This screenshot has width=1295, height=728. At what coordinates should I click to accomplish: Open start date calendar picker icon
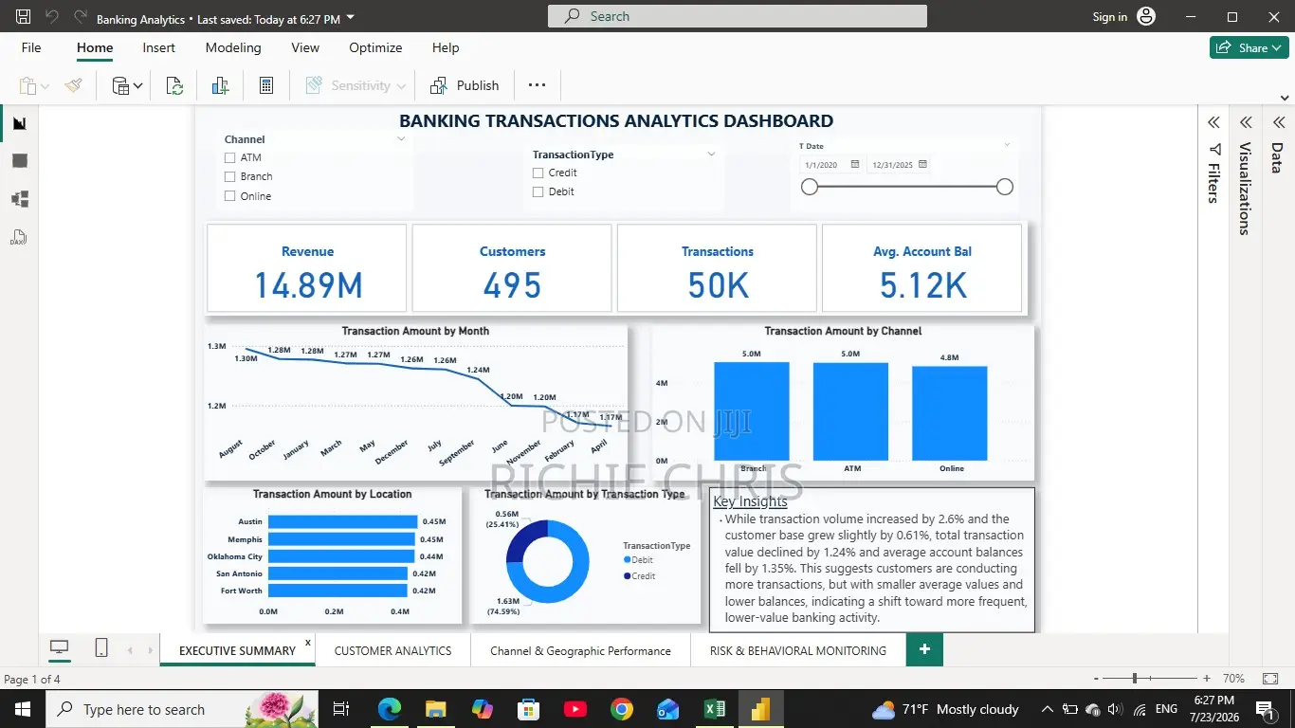[855, 164]
